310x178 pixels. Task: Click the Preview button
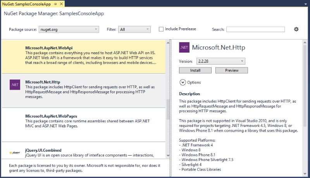point(231,70)
